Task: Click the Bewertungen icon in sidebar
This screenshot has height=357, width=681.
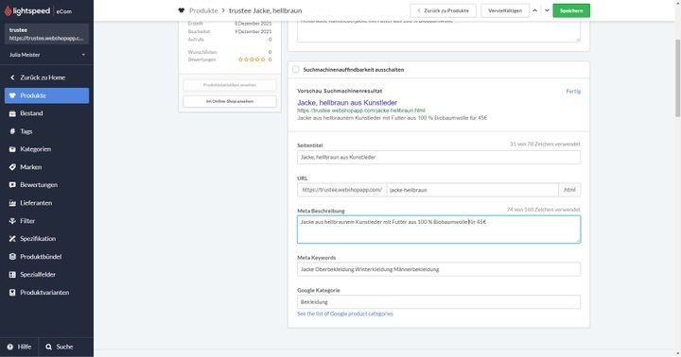Action: (12, 185)
